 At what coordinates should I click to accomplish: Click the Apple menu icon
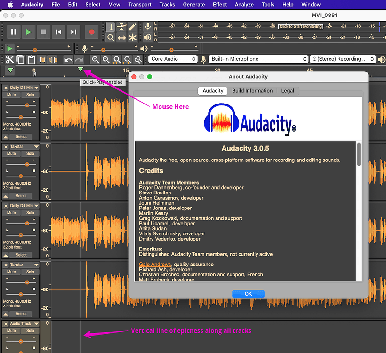10,4
